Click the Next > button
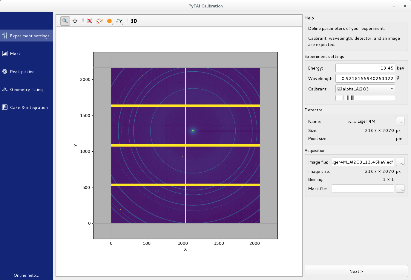The width and height of the screenshot is (411, 280). click(x=356, y=271)
